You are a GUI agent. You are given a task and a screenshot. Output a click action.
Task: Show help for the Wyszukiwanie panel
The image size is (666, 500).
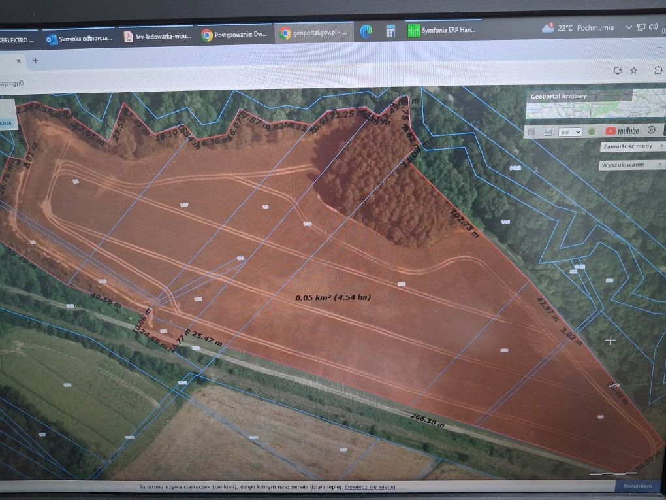(x=659, y=165)
